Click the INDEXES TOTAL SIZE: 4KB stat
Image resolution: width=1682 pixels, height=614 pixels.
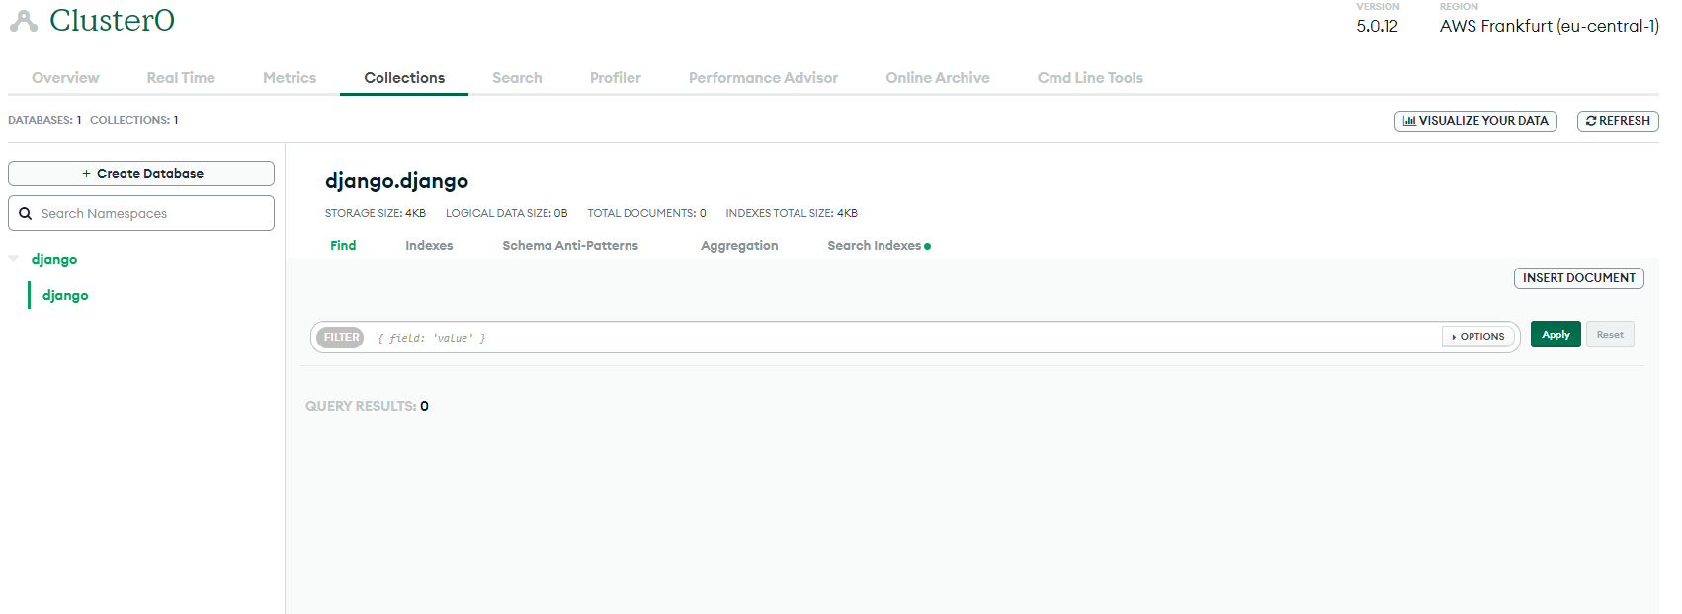[792, 213]
